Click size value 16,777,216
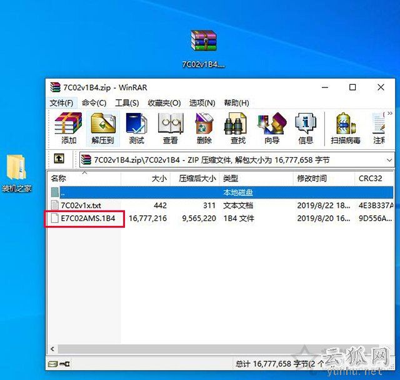The height and width of the screenshot is (380, 400). coord(147,218)
